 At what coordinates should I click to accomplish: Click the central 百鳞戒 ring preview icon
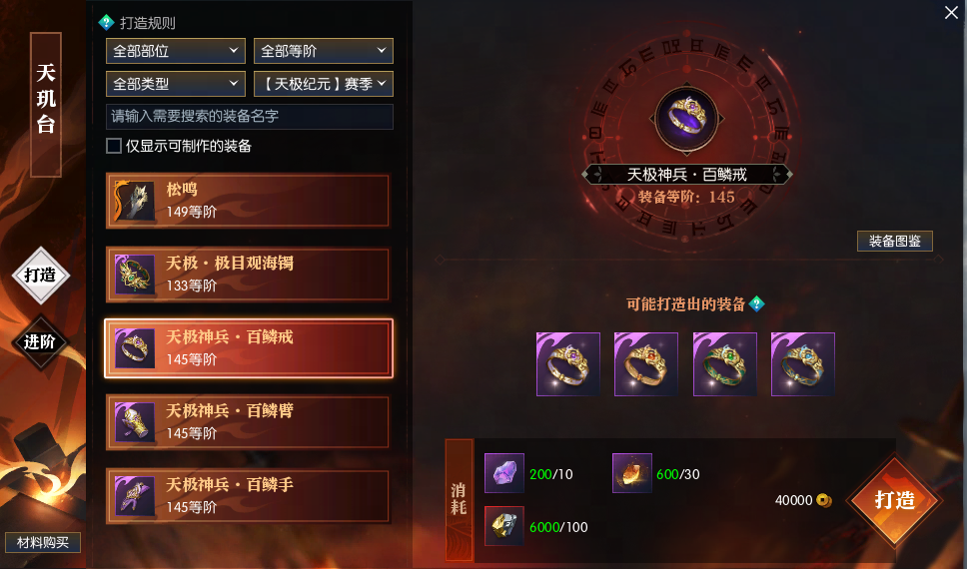pyautogui.click(x=687, y=118)
